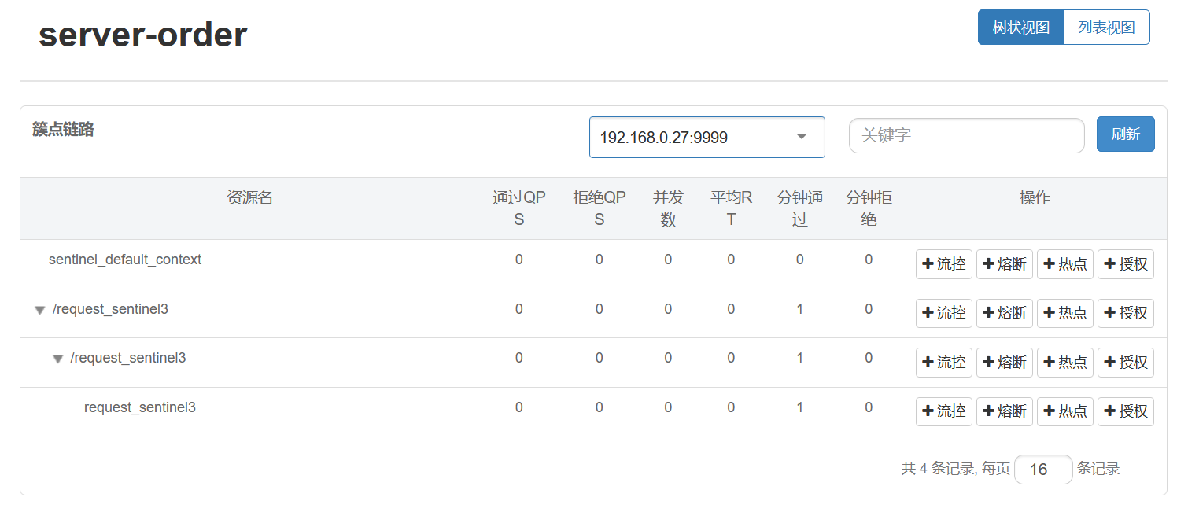Viewport: 1188px width, 512px height.
Task: Collapse the nested /request_sentinel3 node
Action: (57, 359)
